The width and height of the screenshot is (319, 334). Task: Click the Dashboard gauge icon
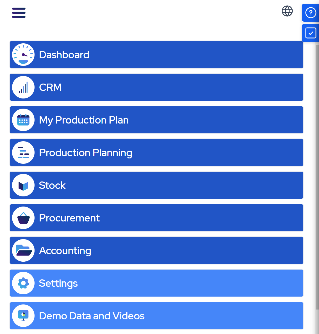pyautogui.click(x=23, y=55)
